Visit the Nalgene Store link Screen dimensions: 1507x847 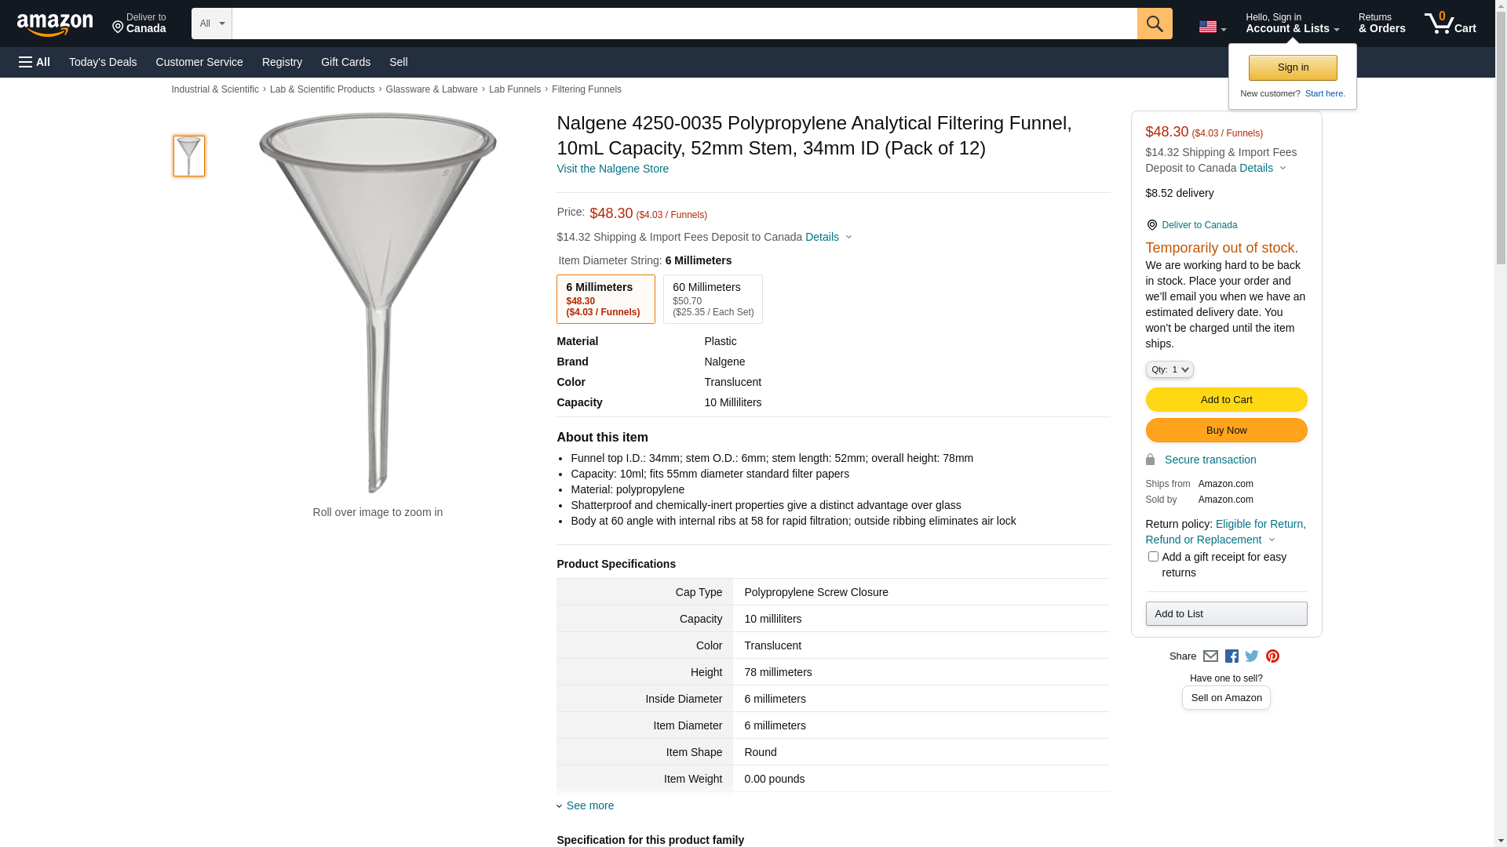tap(612, 169)
